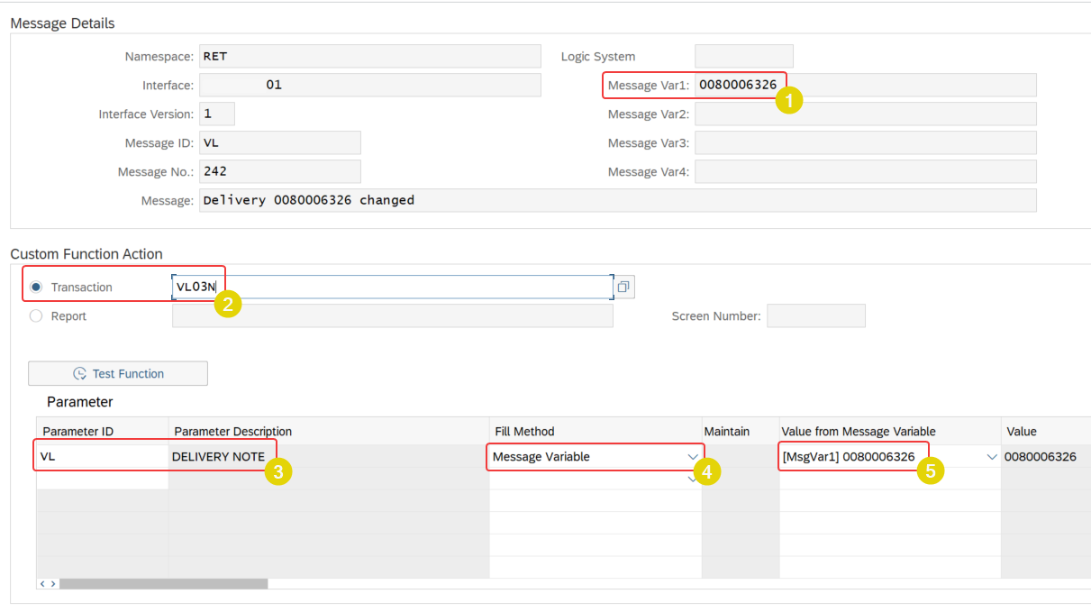Click yellow annotation marker number 5
Image resolution: width=1091 pixels, height=612 pixels.
931,470
